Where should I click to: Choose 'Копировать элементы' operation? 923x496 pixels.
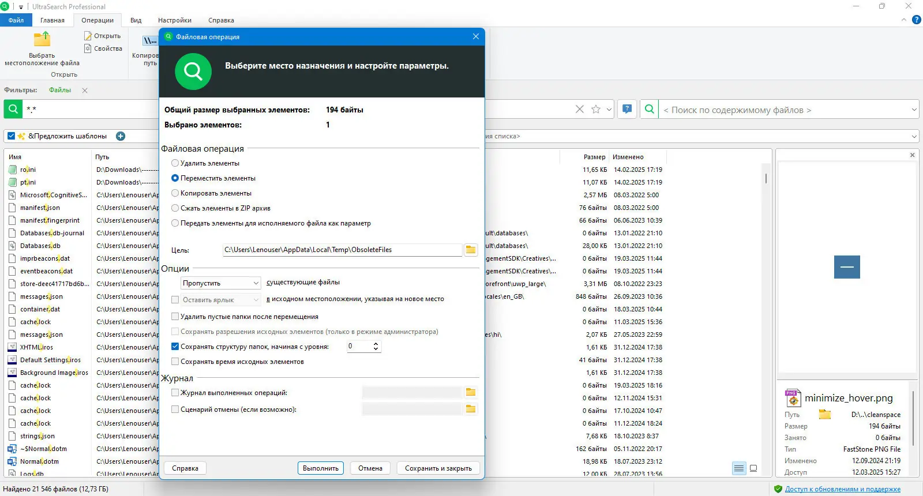[x=175, y=193]
